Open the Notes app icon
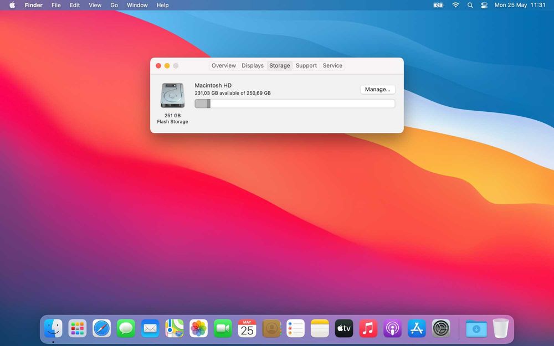This screenshot has width=554, height=346. (x=320, y=328)
